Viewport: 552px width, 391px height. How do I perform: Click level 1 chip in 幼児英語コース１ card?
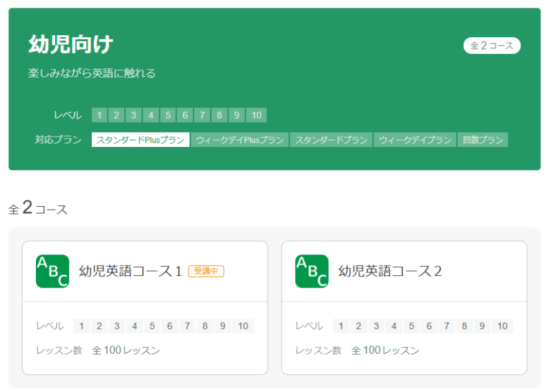click(82, 326)
